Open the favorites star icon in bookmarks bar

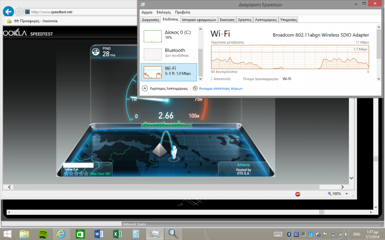coord(9,21)
